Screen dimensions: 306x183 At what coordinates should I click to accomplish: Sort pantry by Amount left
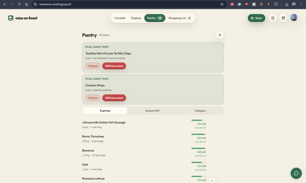[x=152, y=111]
